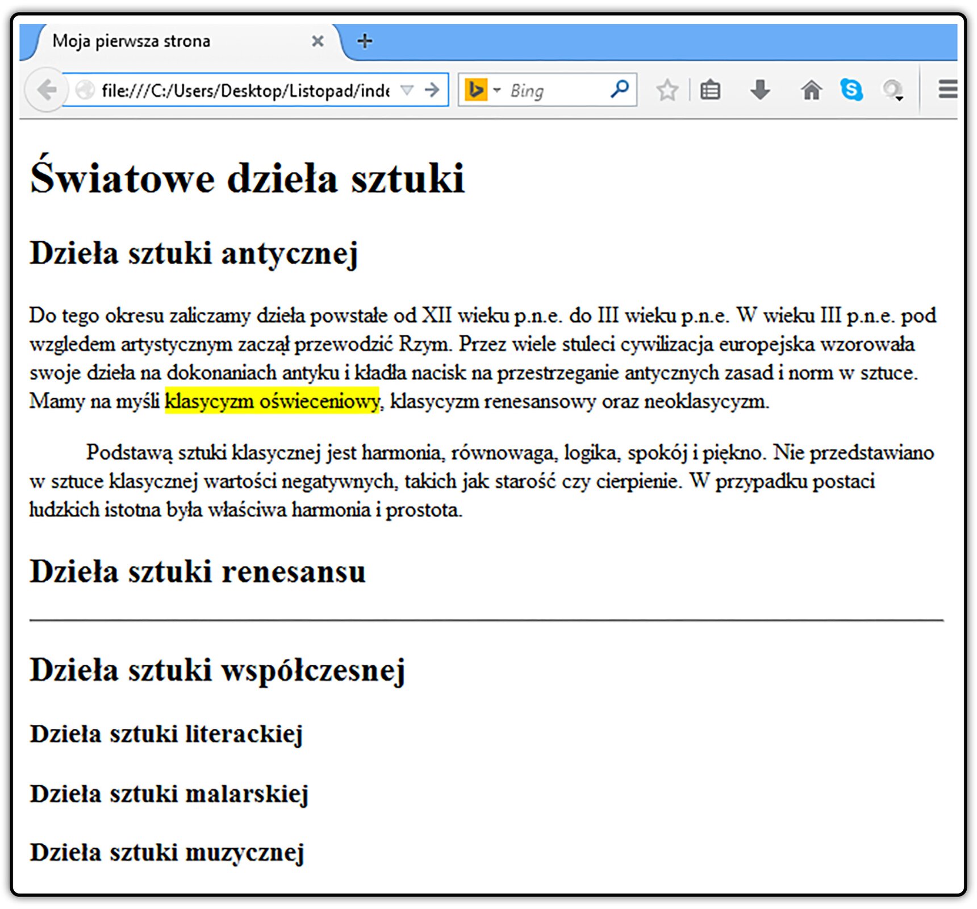Open the bookmarks list icon

click(710, 90)
